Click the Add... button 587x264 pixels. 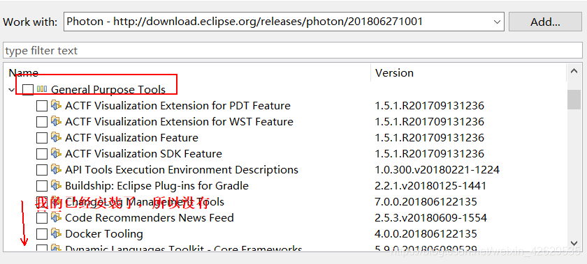pyautogui.click(x=545, y=22)
